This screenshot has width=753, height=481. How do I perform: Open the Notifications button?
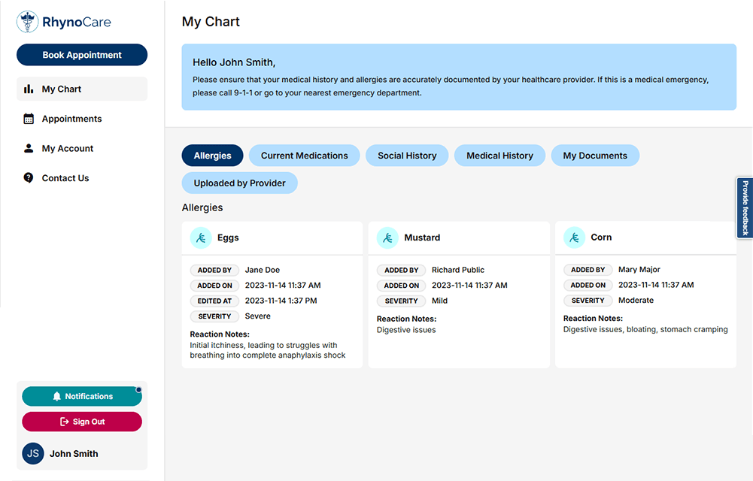coord(82,396)
